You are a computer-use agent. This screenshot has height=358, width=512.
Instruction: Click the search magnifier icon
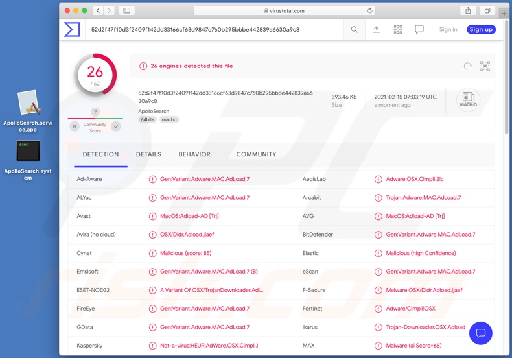355,29
